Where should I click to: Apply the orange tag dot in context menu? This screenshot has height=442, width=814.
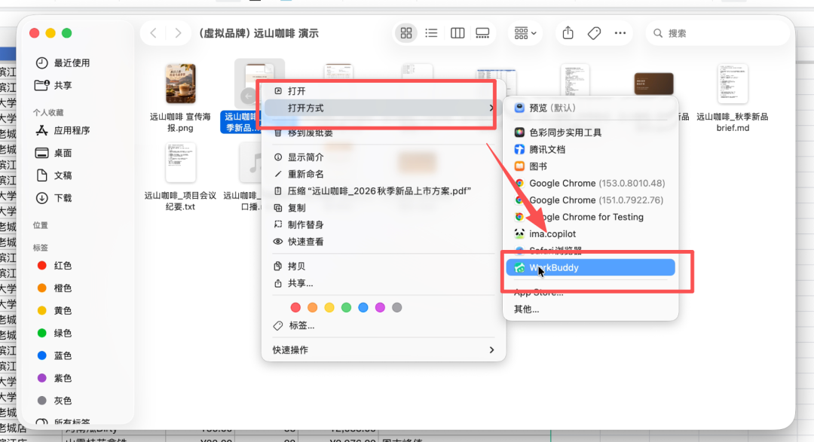[313, 308]
